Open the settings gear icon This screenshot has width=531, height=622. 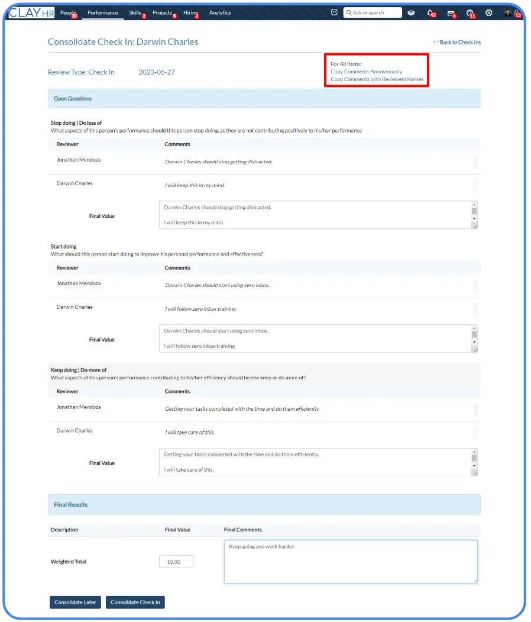click(489, 12)
